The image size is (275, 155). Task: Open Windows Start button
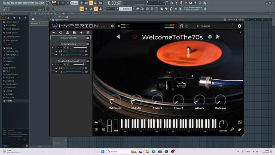tap(103, 152)
